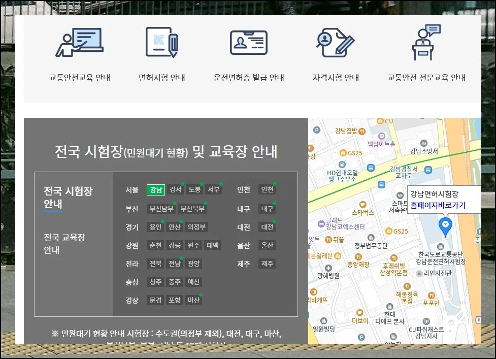This screenshot has width=496, height=359.
Task: Choose the 춘천 test center button
Action: coord(155,245)
